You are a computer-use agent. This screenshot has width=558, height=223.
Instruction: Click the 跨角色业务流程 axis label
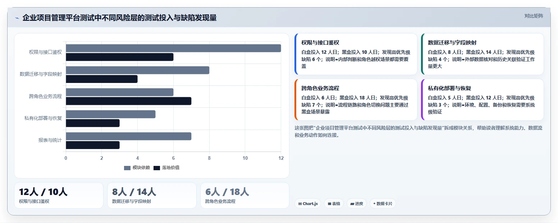45,96
